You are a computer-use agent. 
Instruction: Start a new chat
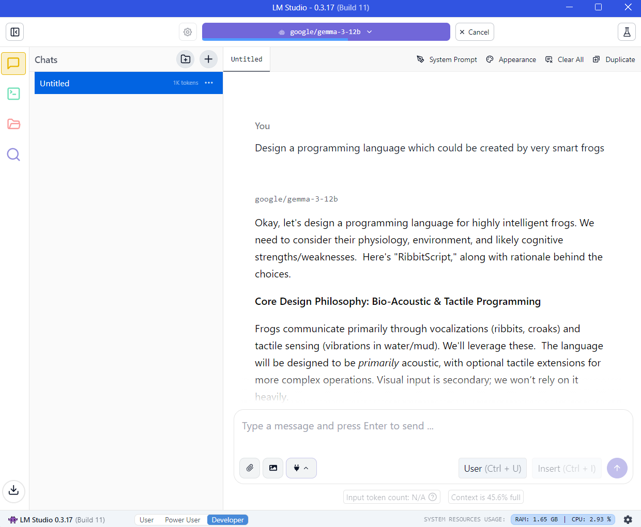[208, 59]
